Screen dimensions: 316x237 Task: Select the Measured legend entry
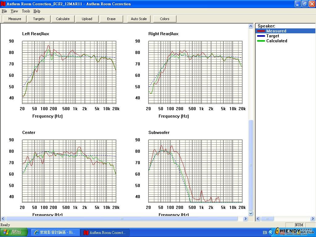(285, 31)
